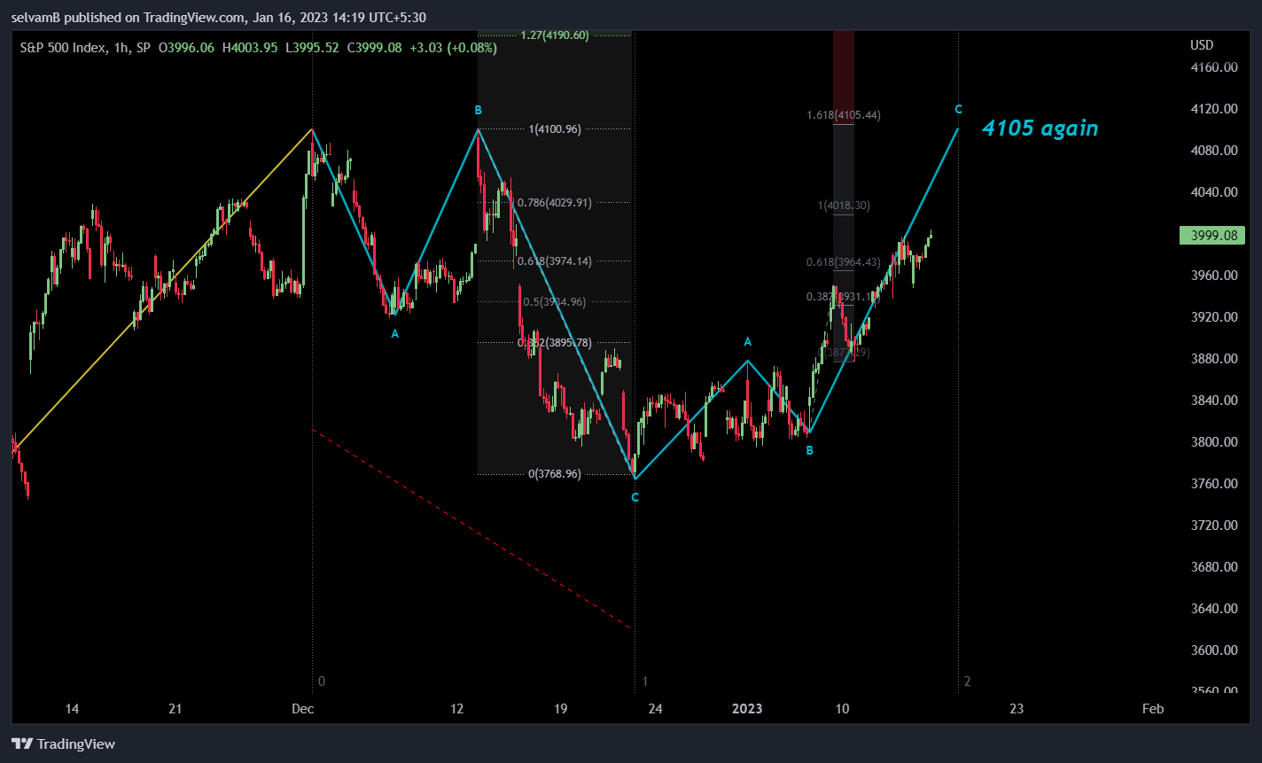Click the wave B label at the mid-December peak
This screenshot has width=1262, height=763.
(478, 110)
